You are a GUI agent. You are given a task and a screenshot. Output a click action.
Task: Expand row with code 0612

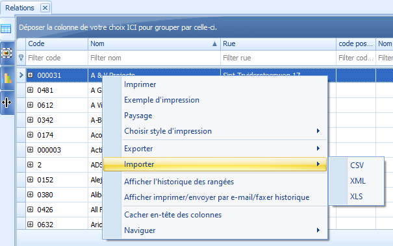point(31,105)
